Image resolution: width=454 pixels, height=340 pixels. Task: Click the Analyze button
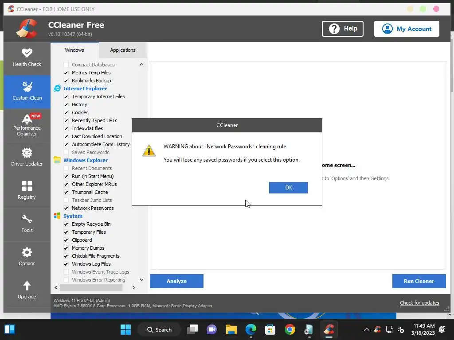tap(176, 281)
